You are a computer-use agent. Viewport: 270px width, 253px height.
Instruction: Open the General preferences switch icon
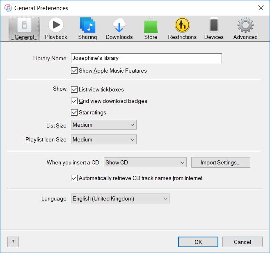pyautogui.click(x=24, y=25)
